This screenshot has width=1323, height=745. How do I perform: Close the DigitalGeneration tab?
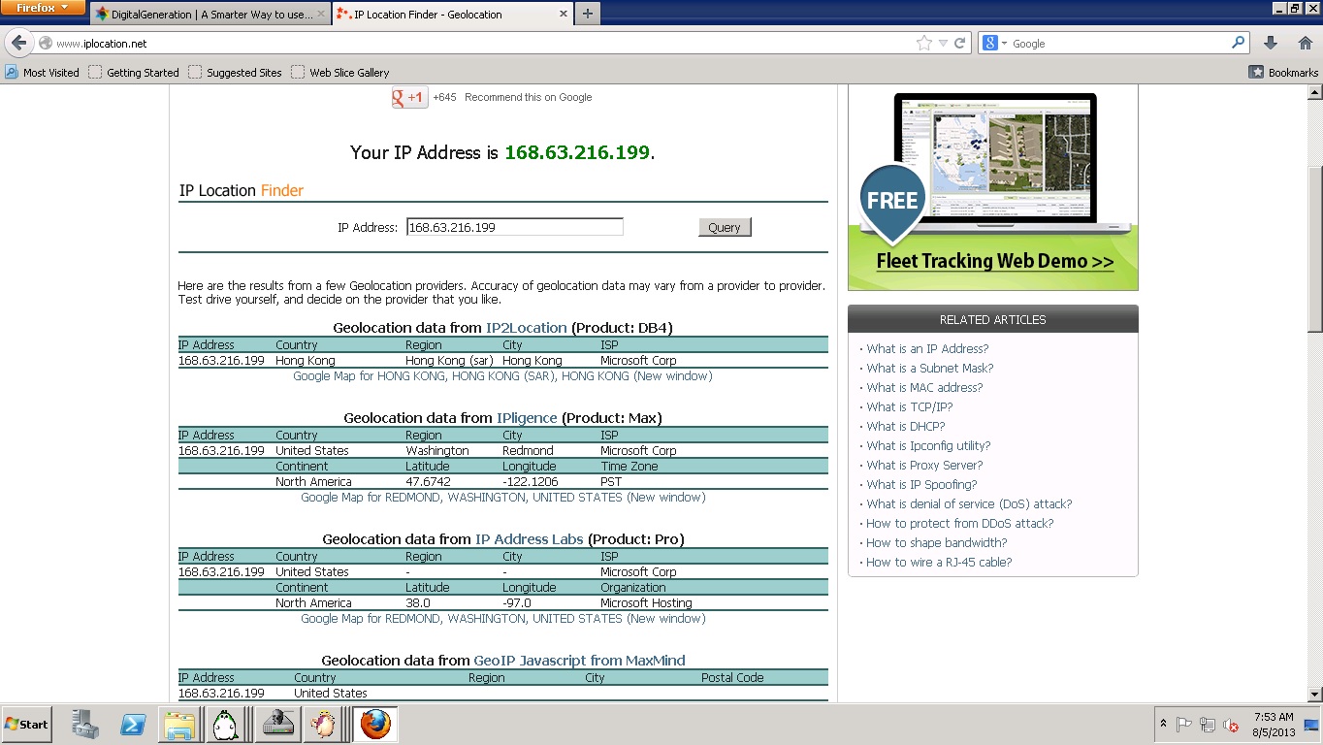click(321, 15)
